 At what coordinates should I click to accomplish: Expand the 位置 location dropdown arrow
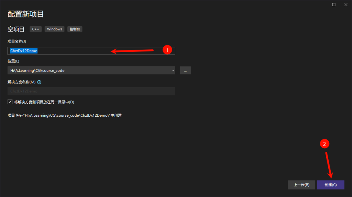coord(173,71)
